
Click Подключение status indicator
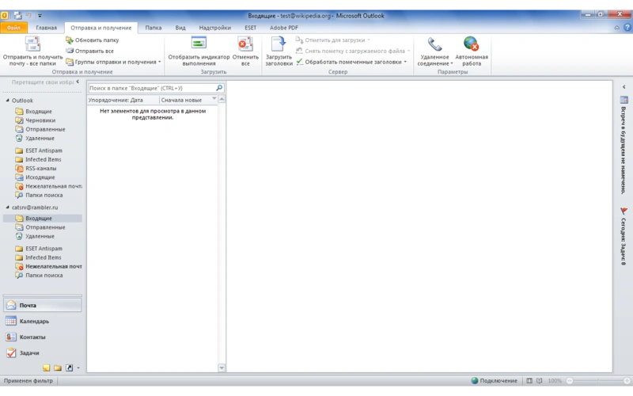pyautogui.click(x=494, y=381)
